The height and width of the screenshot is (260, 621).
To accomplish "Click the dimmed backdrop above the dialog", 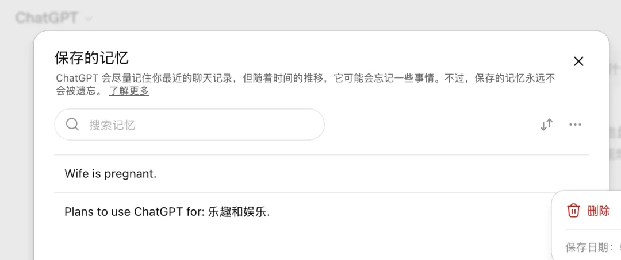I will pyautogui.click(x=317, y=15).
